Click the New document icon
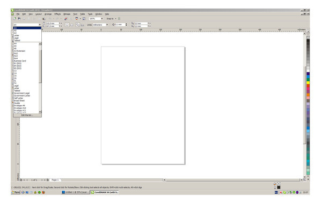Image resolution: width=322 pixels, height=203 pixels. point(14,19)
